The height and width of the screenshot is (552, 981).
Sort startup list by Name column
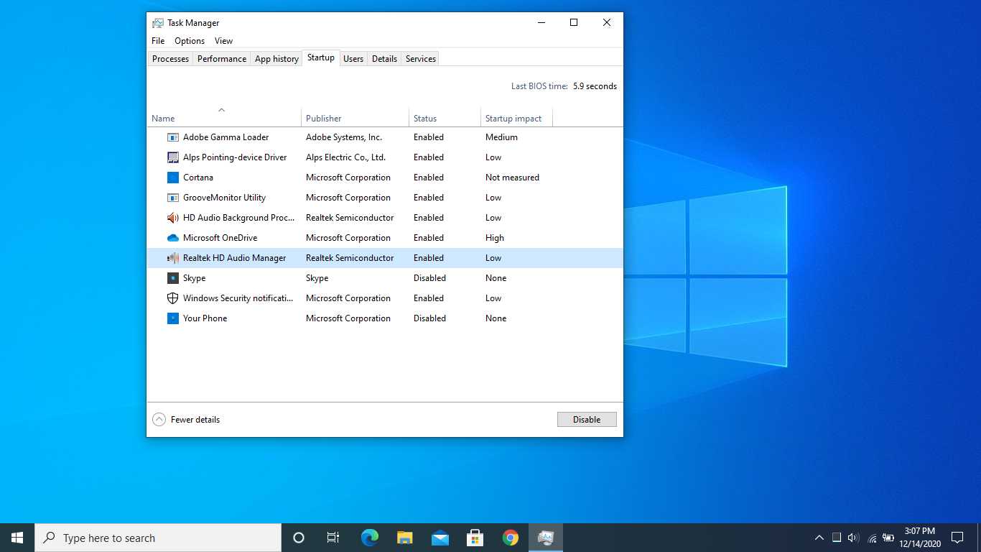[224, 118]
